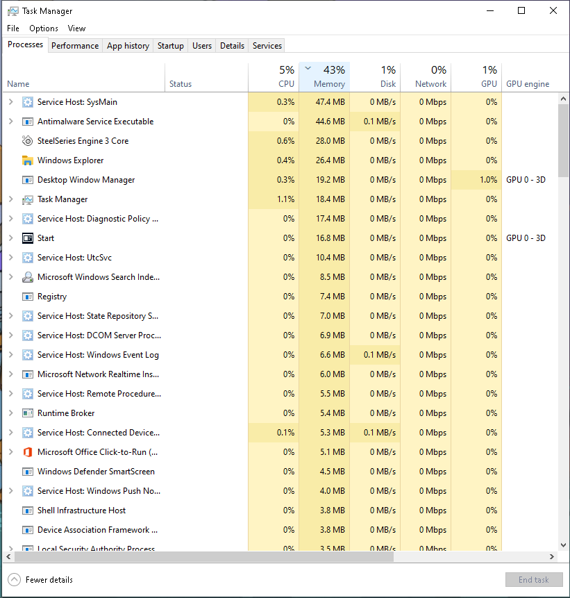
Task: Expand the Start process row
Action: tap(11, 238)
